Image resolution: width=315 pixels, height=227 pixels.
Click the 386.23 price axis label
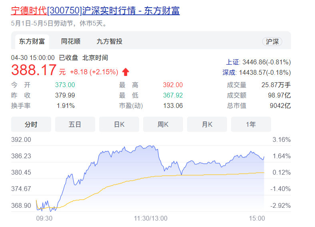[x=21, y=156]
